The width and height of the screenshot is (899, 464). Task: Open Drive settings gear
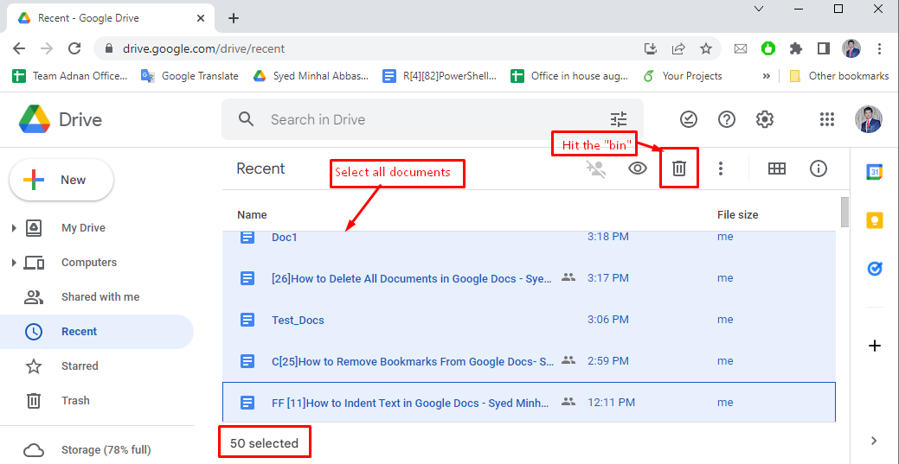pos(765,119)
